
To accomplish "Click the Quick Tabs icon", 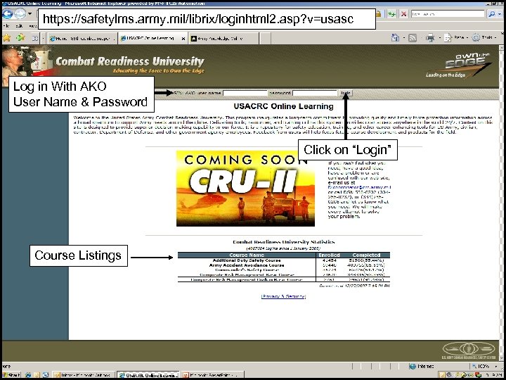I will click(x=35, y=39).
